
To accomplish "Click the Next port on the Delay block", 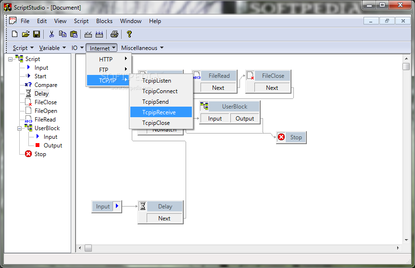I will [x=164, y=219].
